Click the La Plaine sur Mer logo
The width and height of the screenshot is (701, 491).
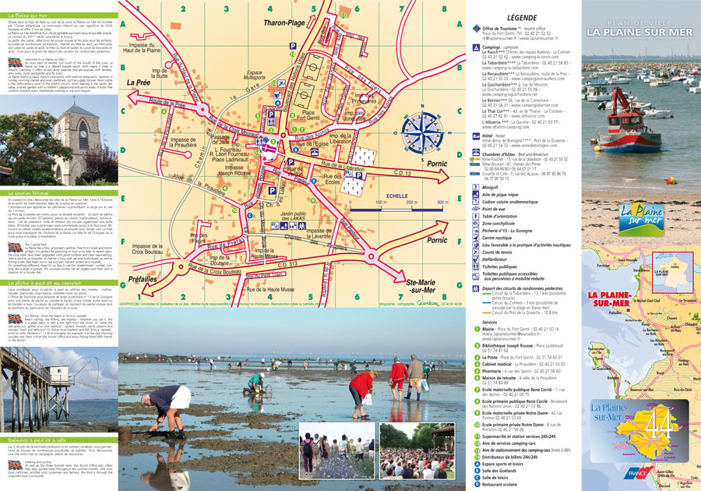tap(642, 219)
